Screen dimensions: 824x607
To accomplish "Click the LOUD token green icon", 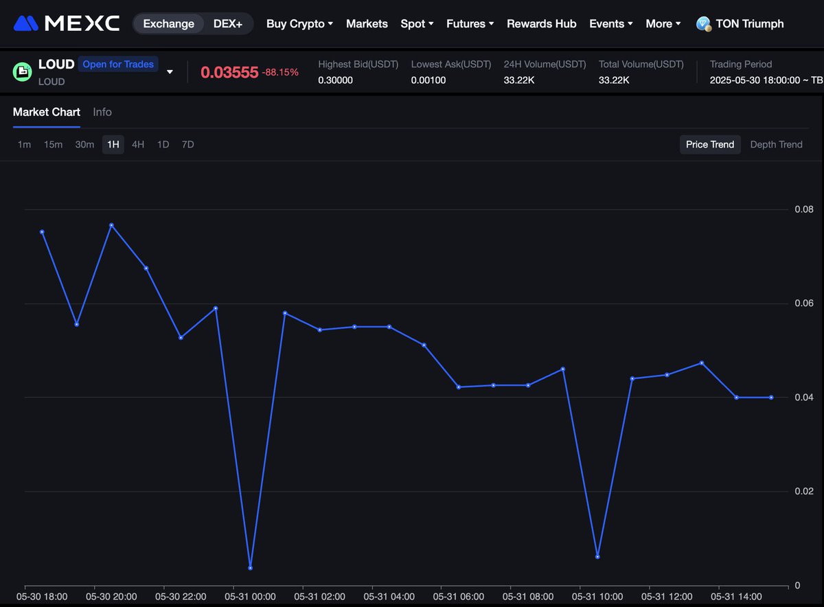I will (23, 71).
